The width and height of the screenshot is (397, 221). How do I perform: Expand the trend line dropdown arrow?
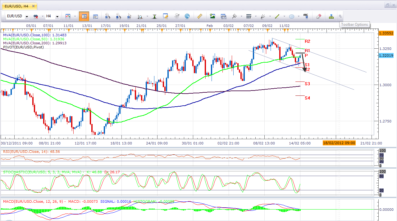(284, 16)
